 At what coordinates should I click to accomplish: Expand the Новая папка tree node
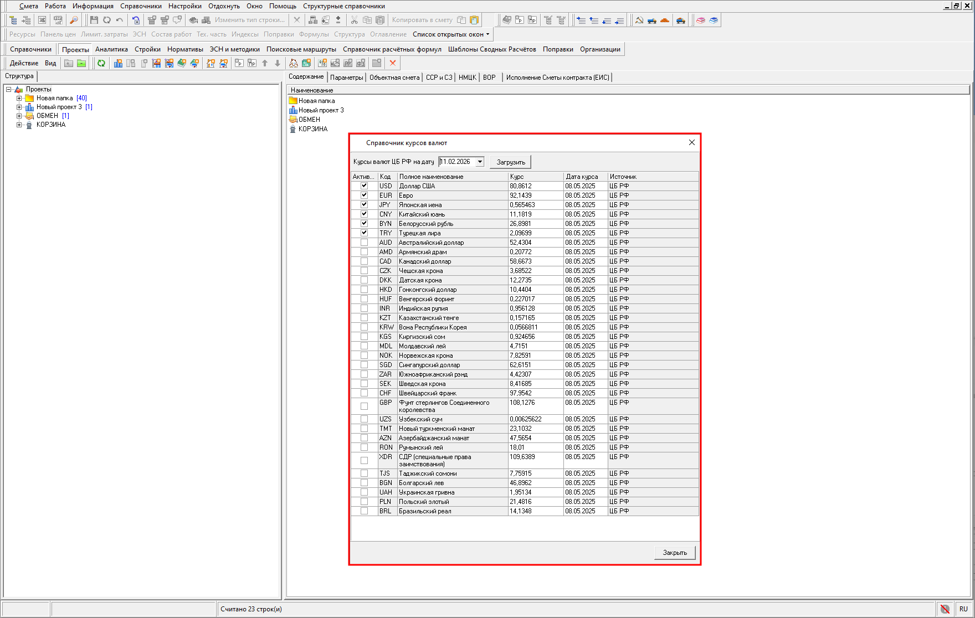(19, 99)
